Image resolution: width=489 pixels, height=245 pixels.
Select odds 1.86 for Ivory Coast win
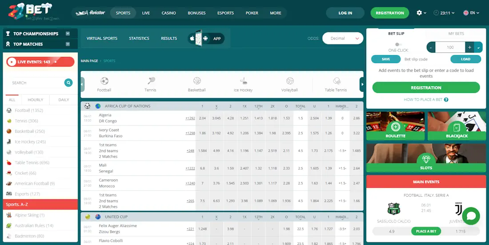point(202,133)
